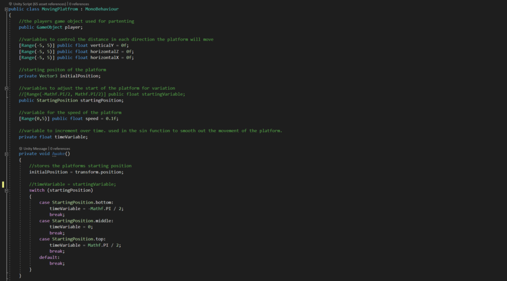Screen dimensions: 507x281
Task: Click the default case label
Action: (50, 257)
